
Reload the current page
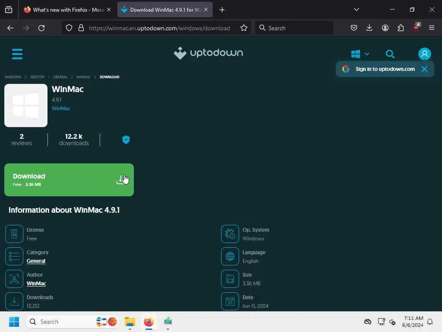pyautogui.click(x=41, y=28)
